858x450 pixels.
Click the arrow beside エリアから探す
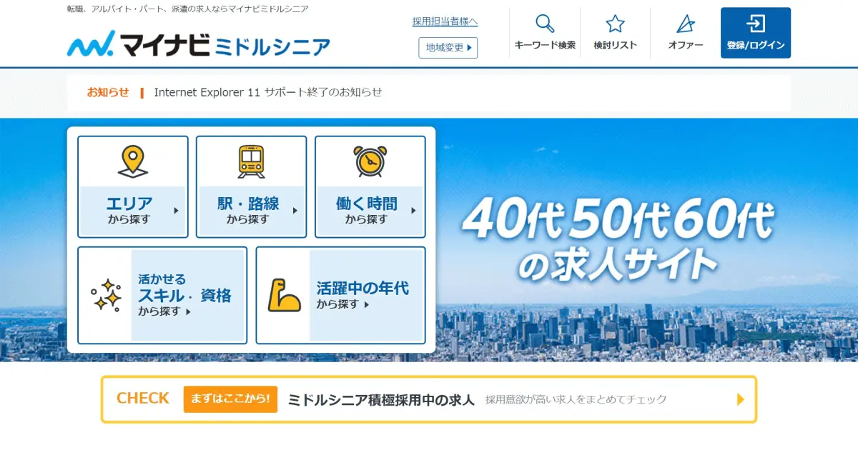click(176, 211)
